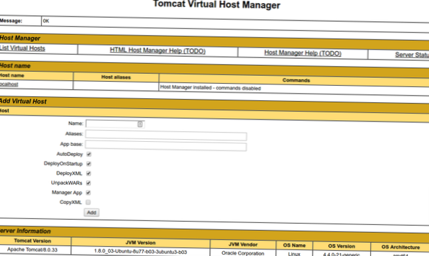Open the localhost host name link
The image size is (429, 256).
point(9,84)
